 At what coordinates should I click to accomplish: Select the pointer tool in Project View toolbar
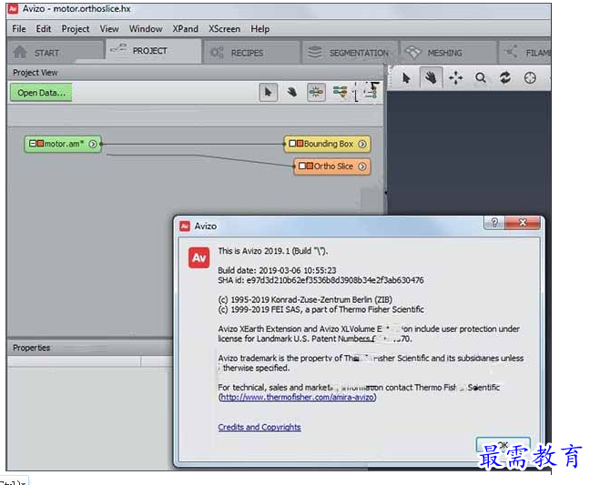coord(269,92)
